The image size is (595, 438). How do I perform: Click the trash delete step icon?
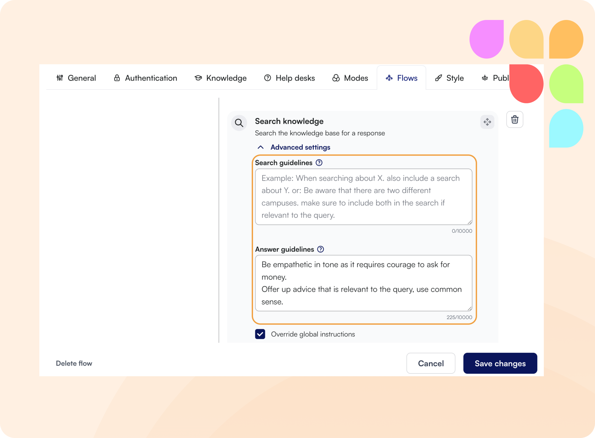[514, 119]
